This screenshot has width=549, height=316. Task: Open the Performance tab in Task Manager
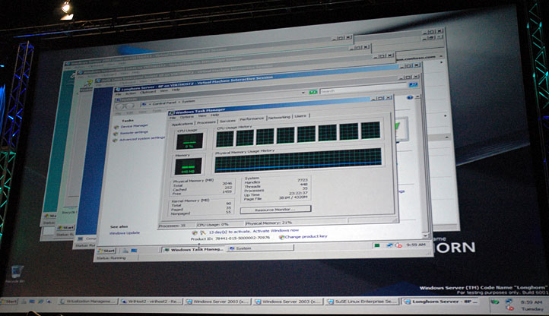[252, 118]
